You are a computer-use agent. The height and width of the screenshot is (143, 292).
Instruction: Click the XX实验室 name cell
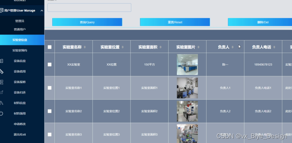coord(73,65)
